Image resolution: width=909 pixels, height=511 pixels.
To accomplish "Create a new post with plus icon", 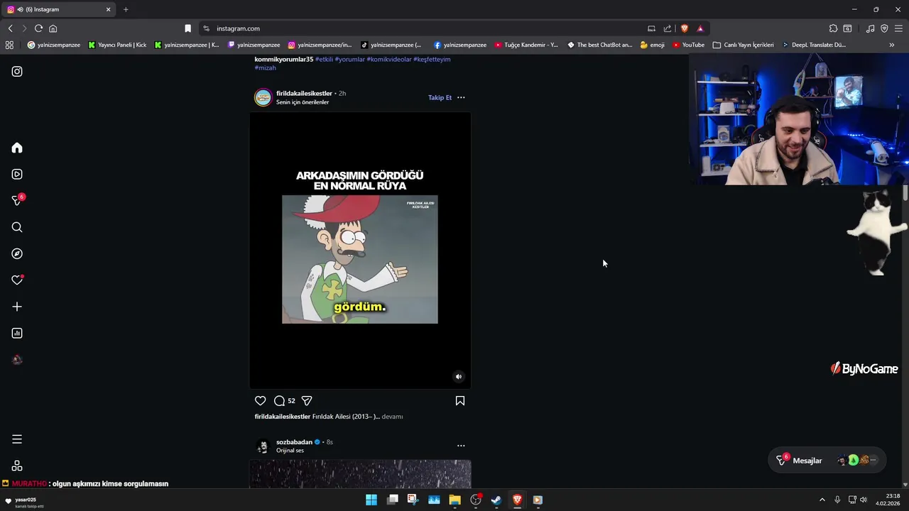I will pyautogui.click(x=17, y=307).
